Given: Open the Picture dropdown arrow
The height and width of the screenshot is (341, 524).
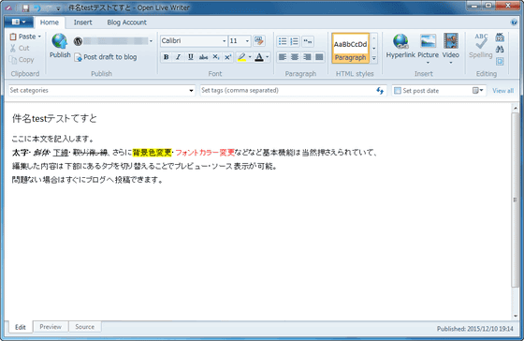Looking at the screenshot, I should (429, 63).
